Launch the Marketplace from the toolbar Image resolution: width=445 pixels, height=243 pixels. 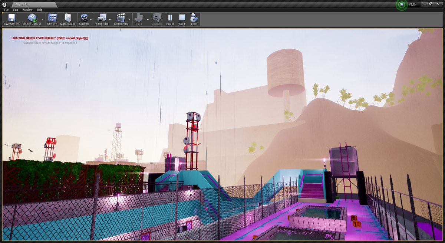tap(67, 20)
